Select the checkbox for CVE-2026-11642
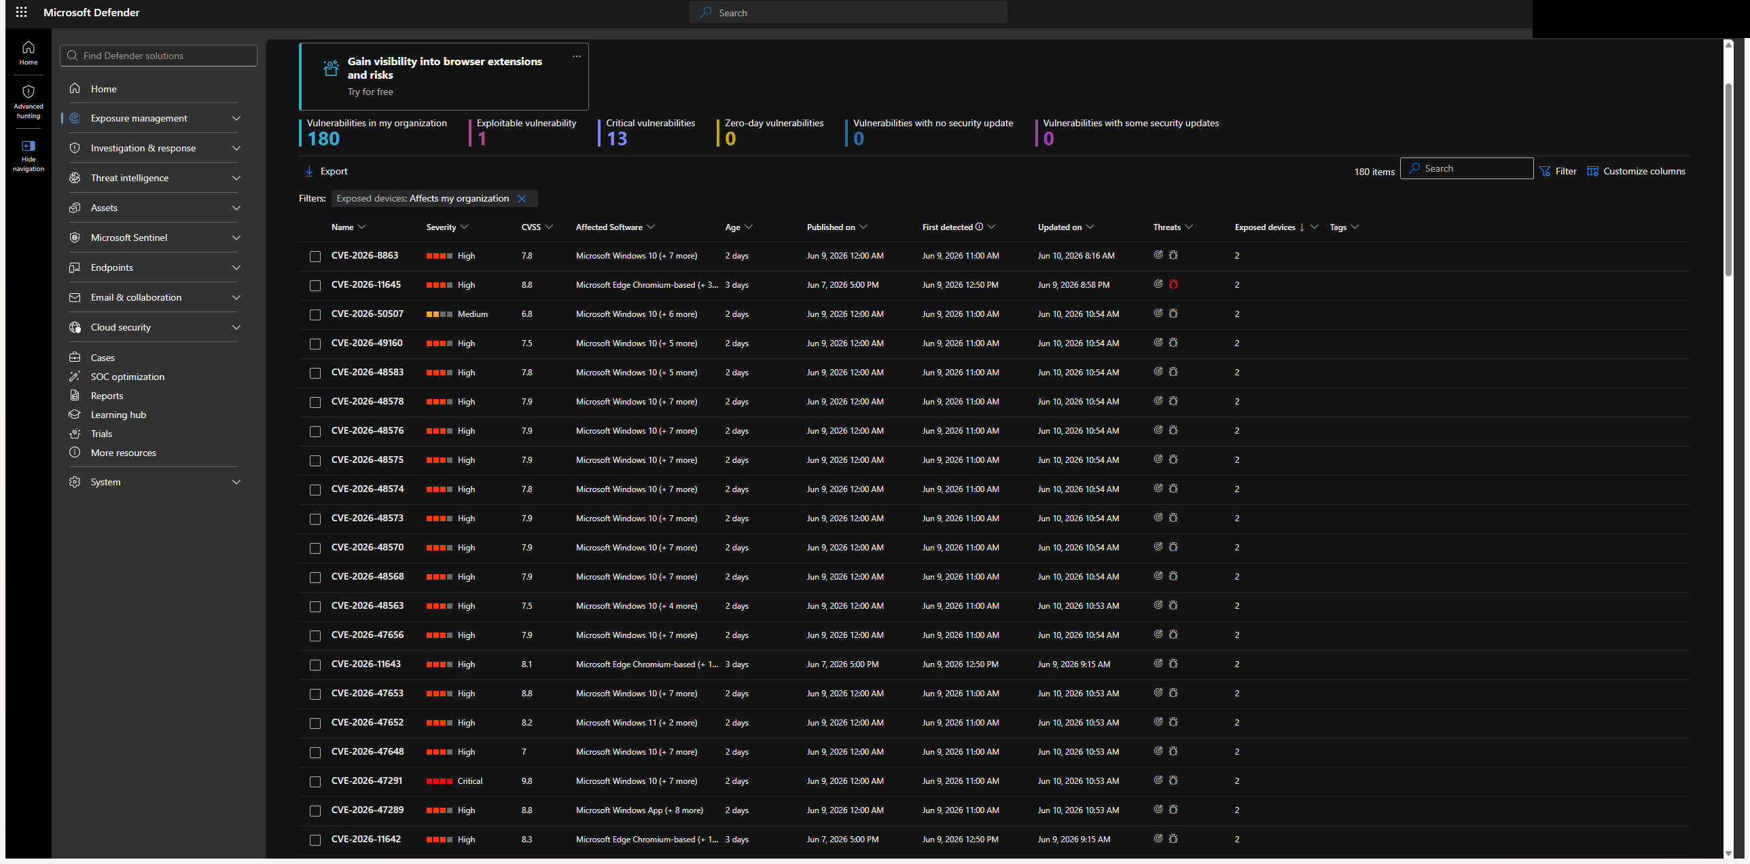 [x=315, y=840]
